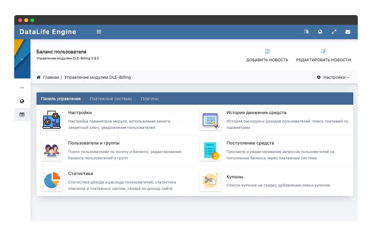Open the Настройки gear laptop icon
Image resolution: width=372 pixels, height=236 pixels.
[x=52, y=120]
